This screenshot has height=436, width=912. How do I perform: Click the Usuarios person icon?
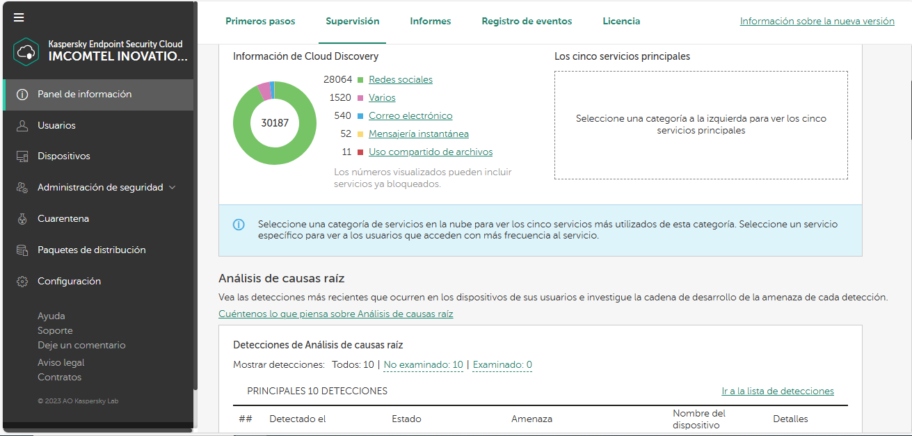(22, 126)
